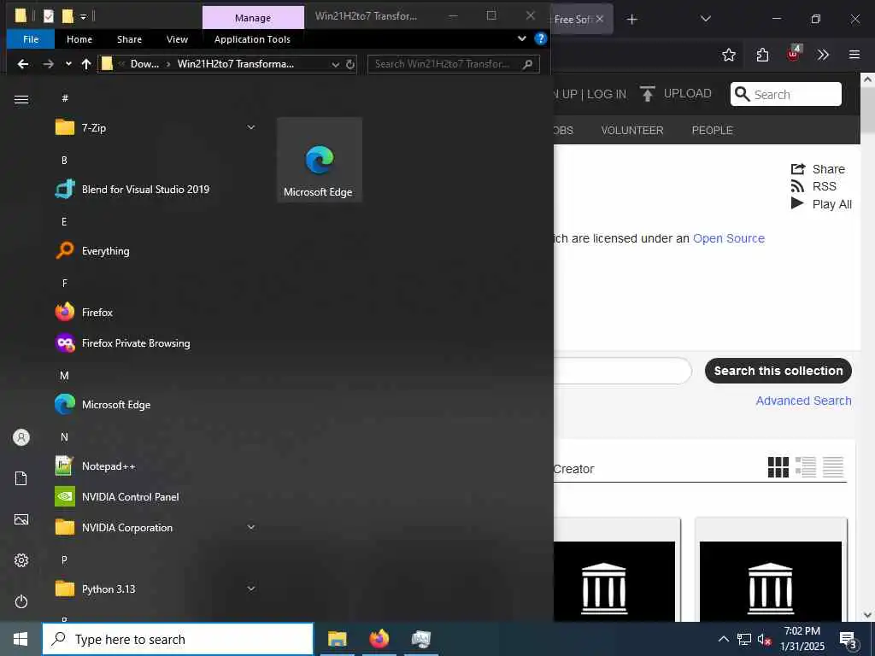Follow the Open Source link
The height and width of the screenshot is (656, 875).
pos(728,238)
